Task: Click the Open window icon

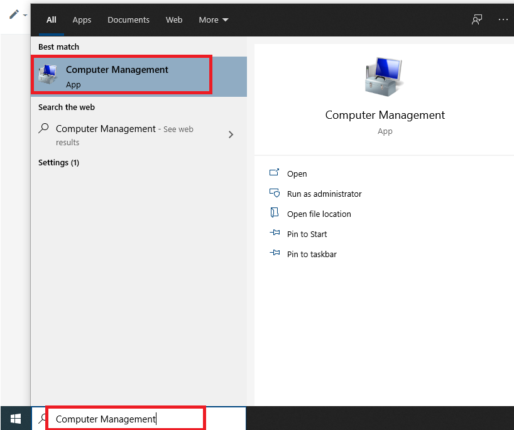Action: pos(274,172)
